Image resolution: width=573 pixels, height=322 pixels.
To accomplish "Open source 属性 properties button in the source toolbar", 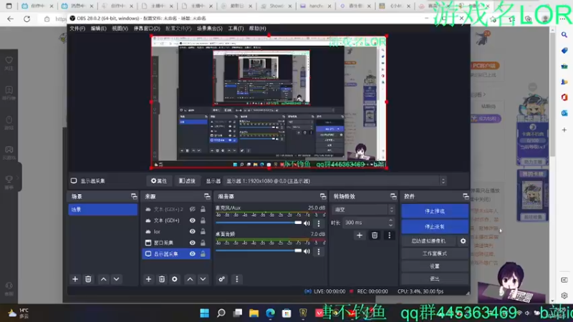I will 159,181.
